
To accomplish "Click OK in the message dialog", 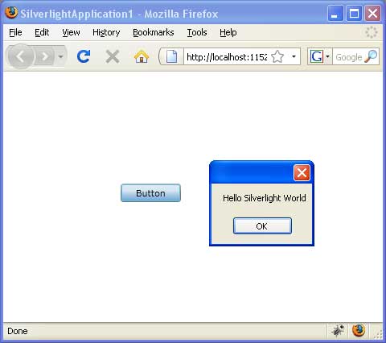I will (262, 226).
